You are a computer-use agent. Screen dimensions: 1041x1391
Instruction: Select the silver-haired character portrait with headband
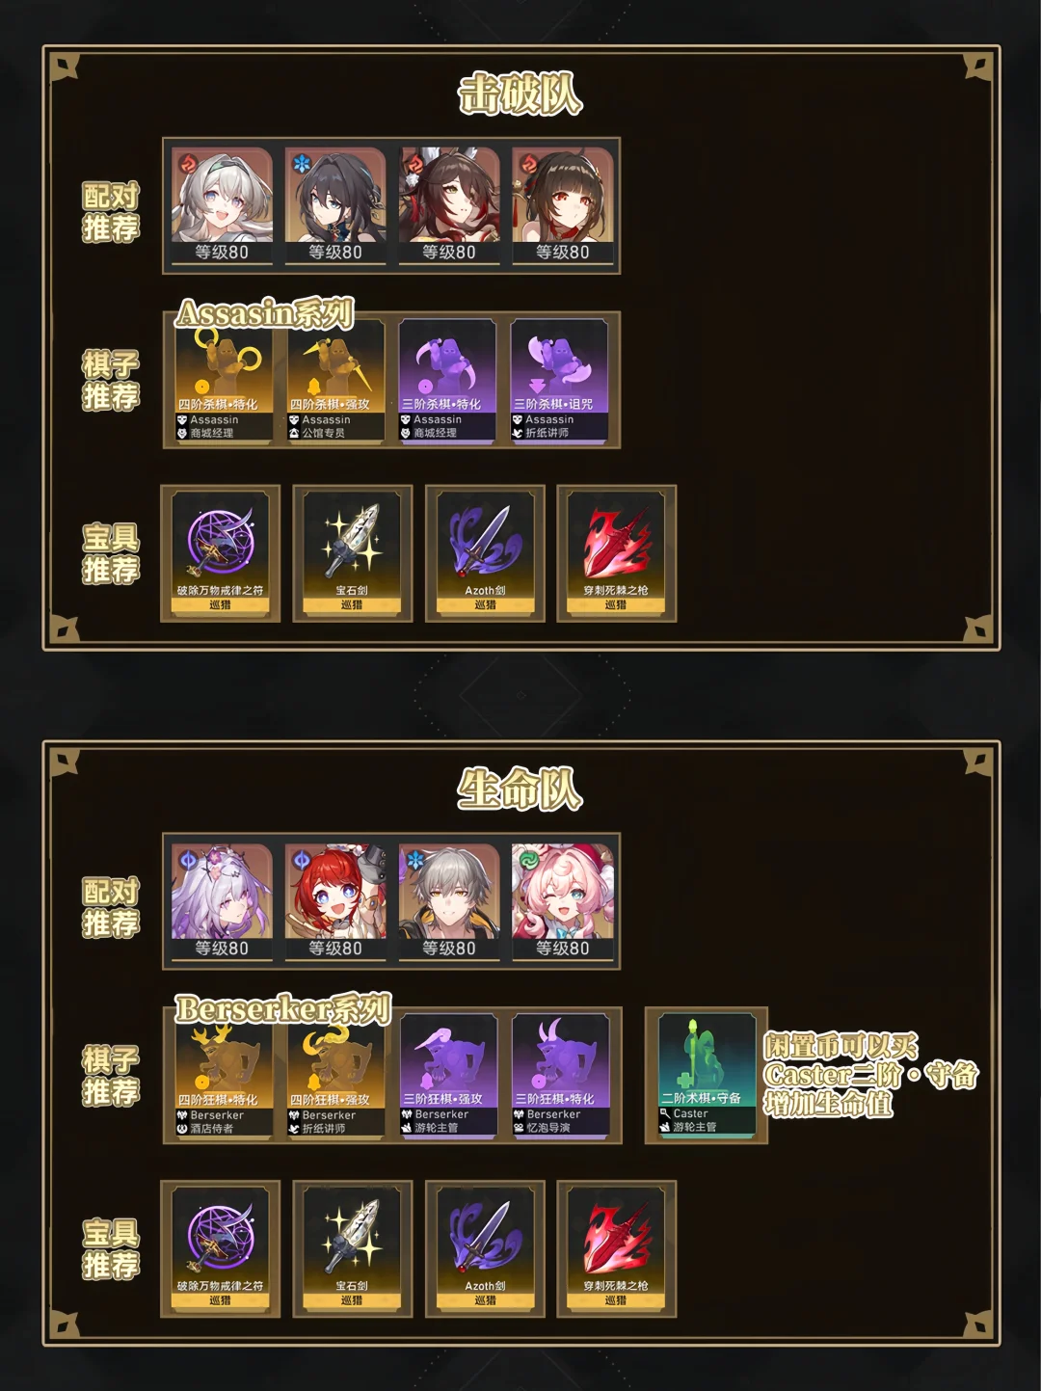(223, 205)
